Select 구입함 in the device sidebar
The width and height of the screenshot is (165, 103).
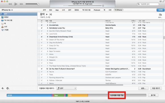pos(18,30)
